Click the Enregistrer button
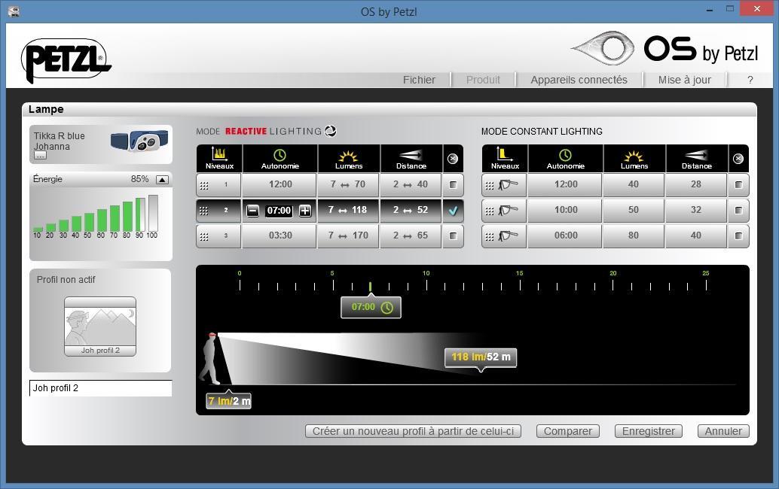 pyautogui.click(x=648, y=431)
